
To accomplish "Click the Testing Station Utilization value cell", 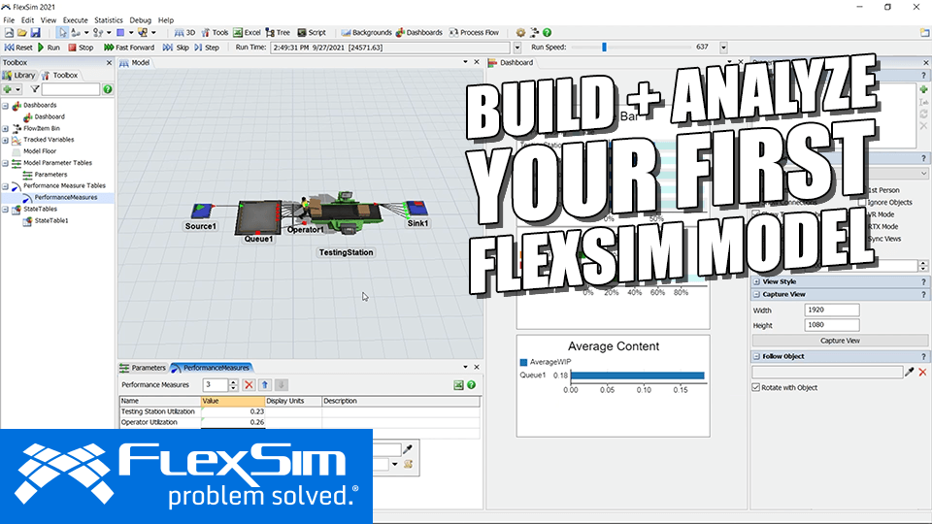I will [232, 411].
